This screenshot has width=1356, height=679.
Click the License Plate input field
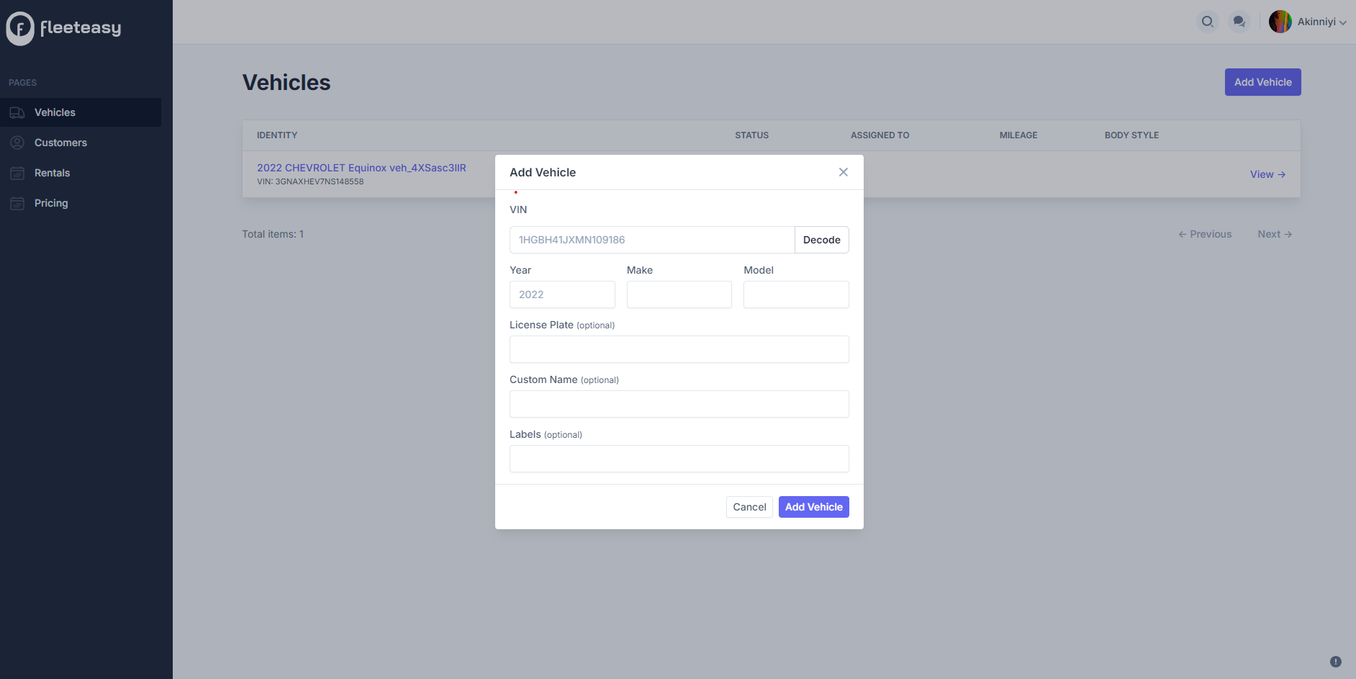[679, 349]
